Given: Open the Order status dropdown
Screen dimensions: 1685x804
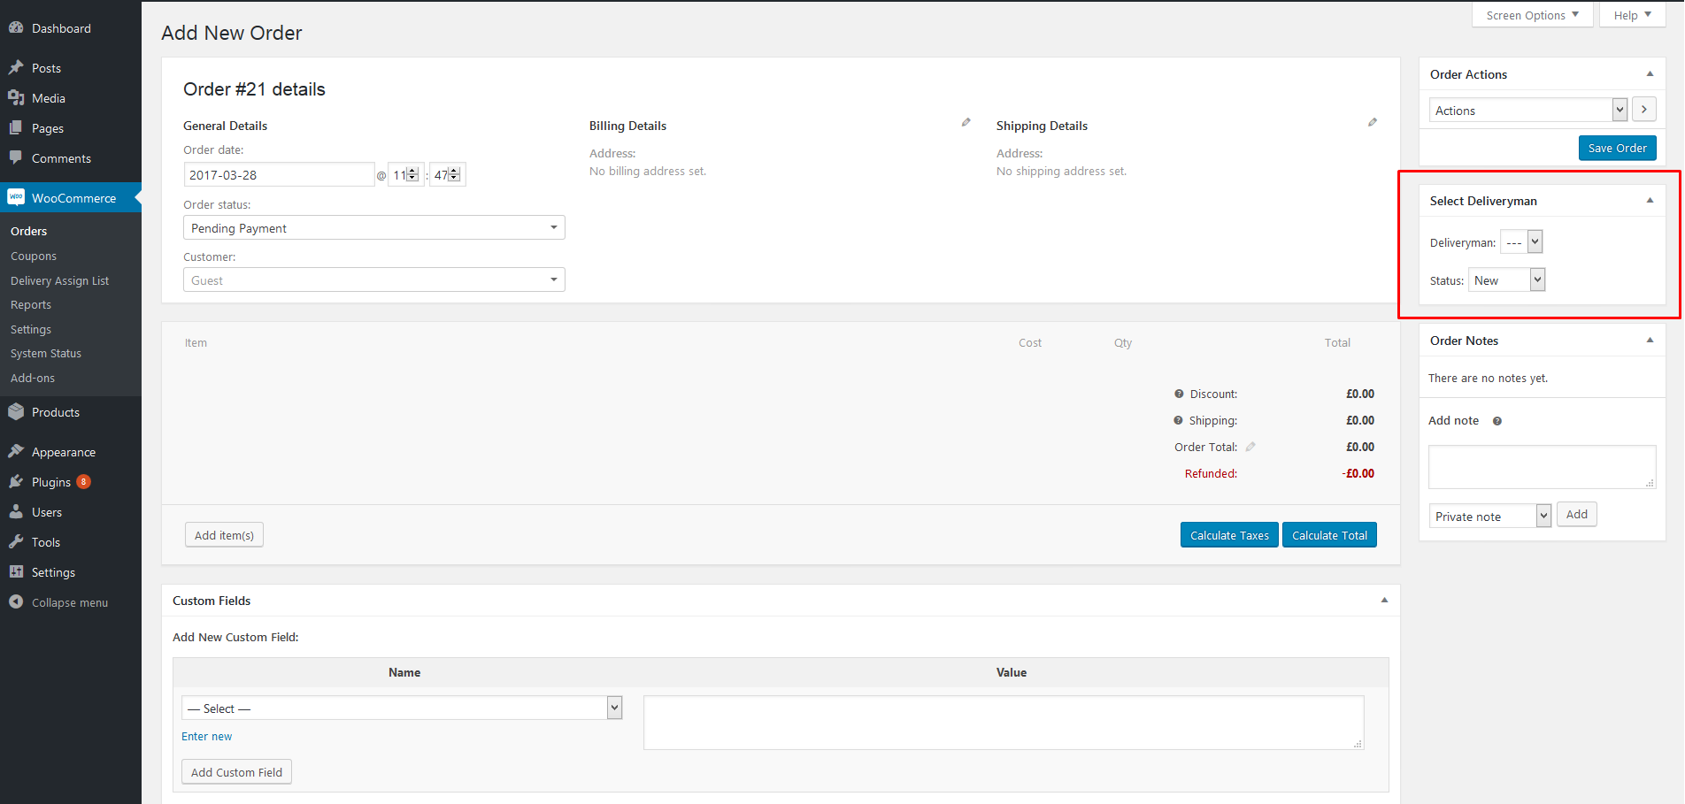Looking at the screenshot, I should [x=373, y=228].
